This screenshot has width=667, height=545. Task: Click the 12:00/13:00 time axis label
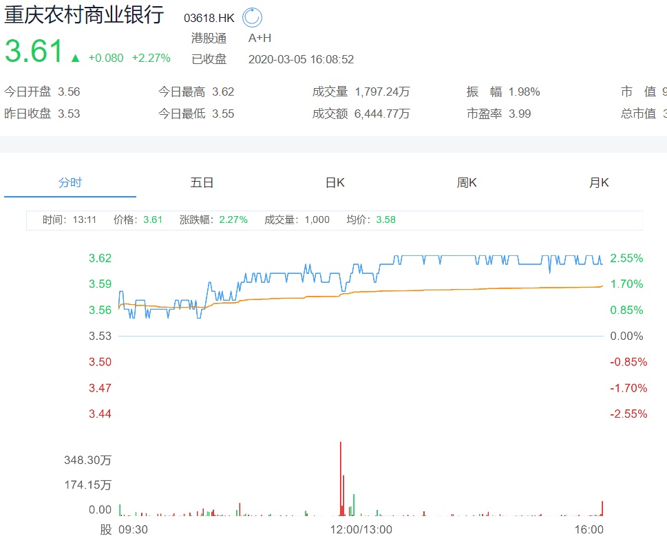click(361, 529)
